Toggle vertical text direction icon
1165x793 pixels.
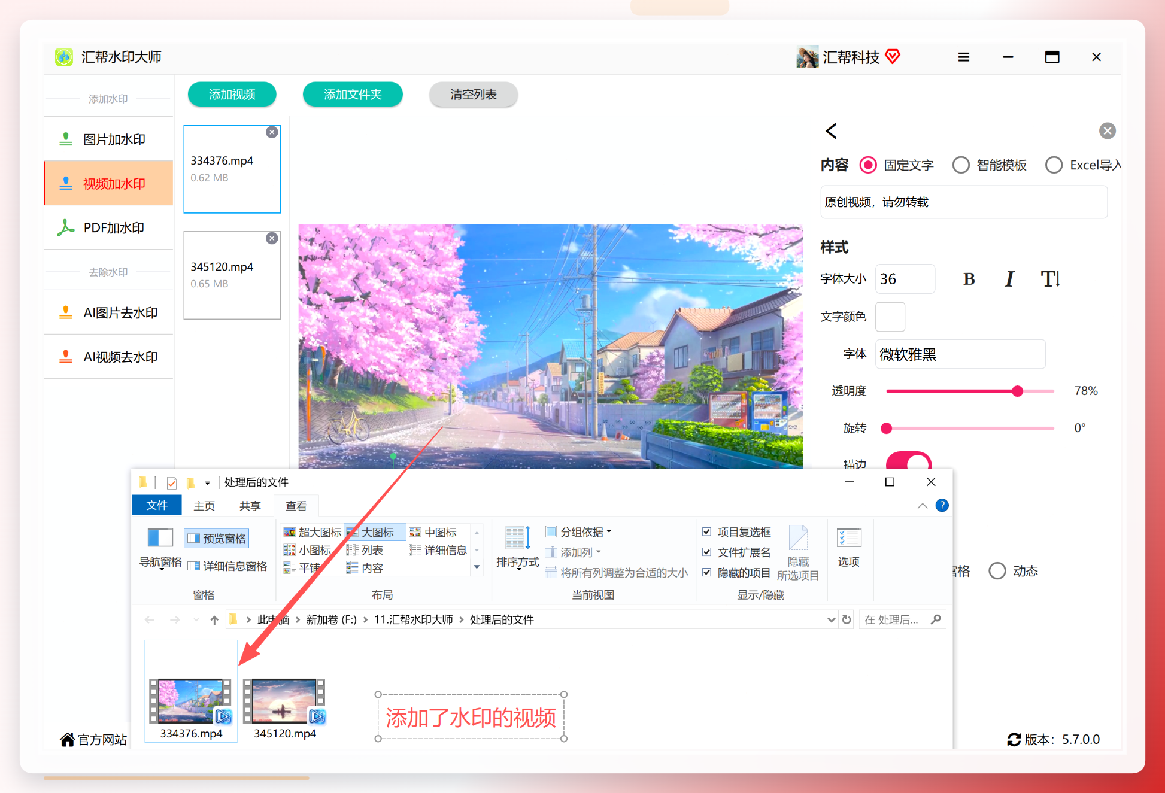click(x=1050, y=279)
